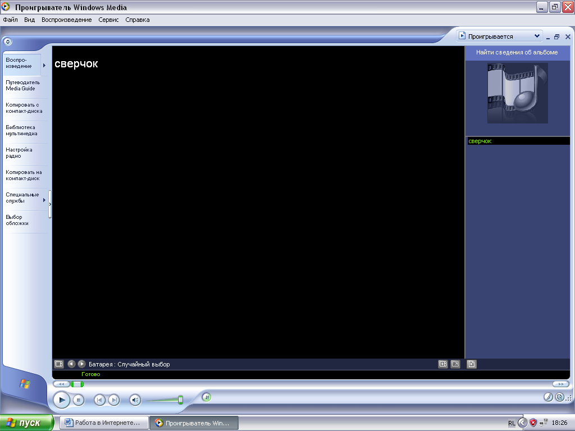Collapse the taskbar with the side handle
Screen dimensions: 575x431
pyautogui.click(x=50, y=204)
